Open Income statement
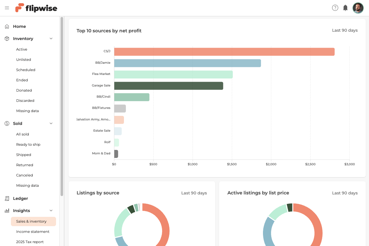The width and height of the screenshot is (369, 246). pos(33,232)
